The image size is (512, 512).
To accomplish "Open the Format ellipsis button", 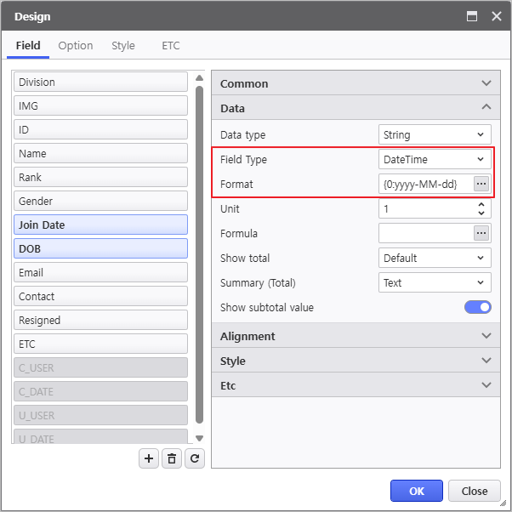I will [481, 184].
